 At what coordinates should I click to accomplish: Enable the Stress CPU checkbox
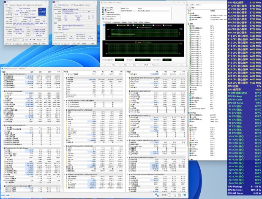tap(106, 8)
